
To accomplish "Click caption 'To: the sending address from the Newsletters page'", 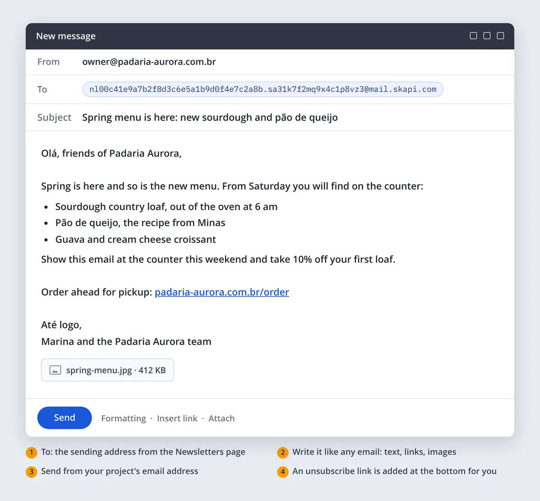I will 143,452.
